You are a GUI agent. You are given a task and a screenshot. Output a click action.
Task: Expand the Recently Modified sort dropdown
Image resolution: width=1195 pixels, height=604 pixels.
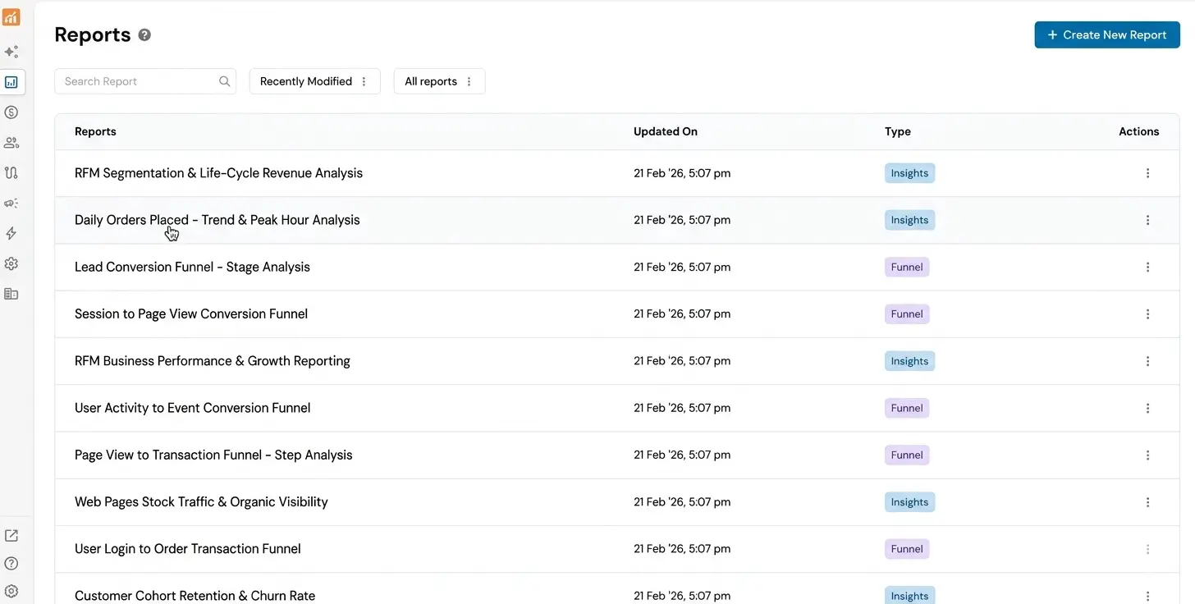tap(314, 81)
